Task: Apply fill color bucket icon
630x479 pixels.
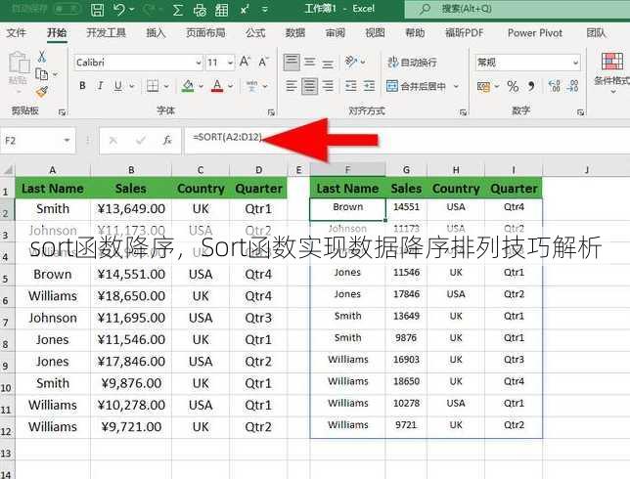Action: [188, 85]
